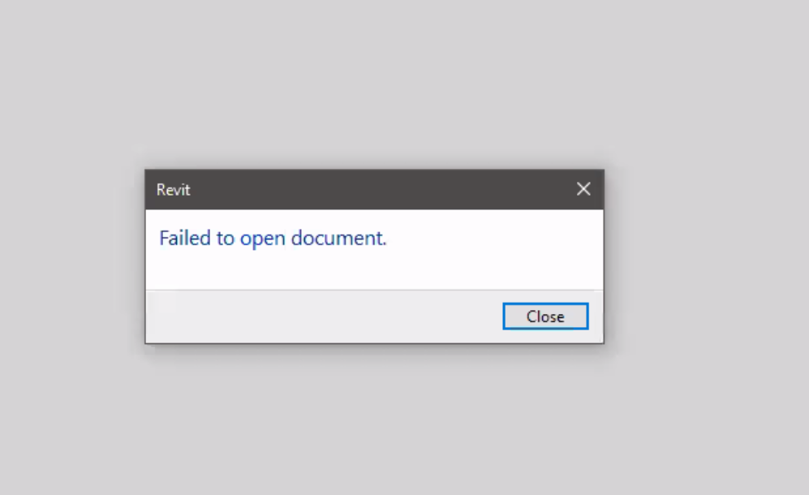The width and height of the screenshot is (809, 495).
Task: Click the word "Failed" in the error message
Action: coord(185,238)
